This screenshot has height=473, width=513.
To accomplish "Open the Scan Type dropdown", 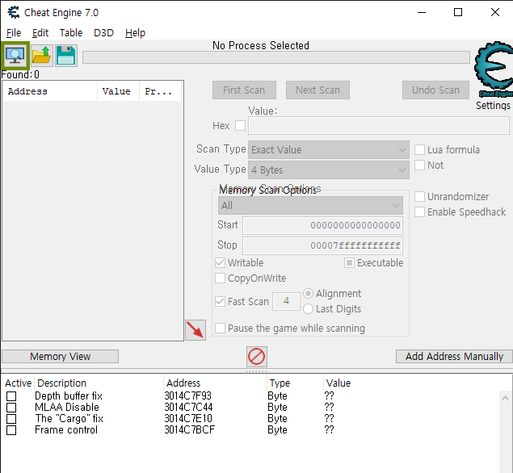I will 329,149.
